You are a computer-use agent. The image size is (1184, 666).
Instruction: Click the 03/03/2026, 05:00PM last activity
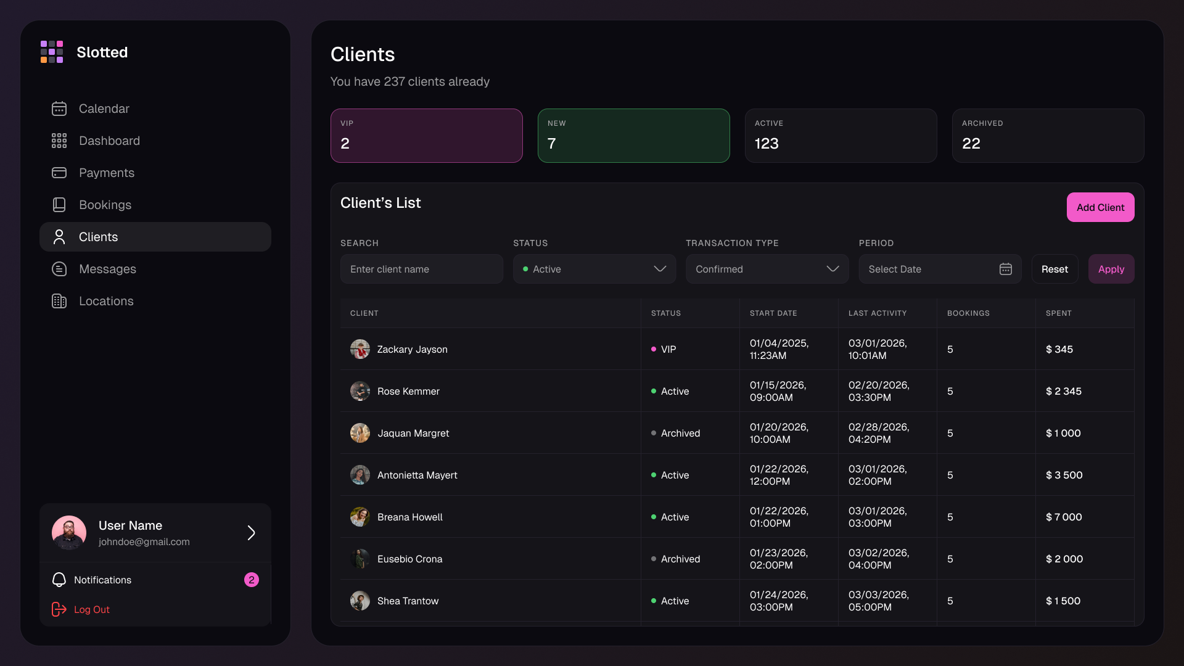tap(878, 601)
